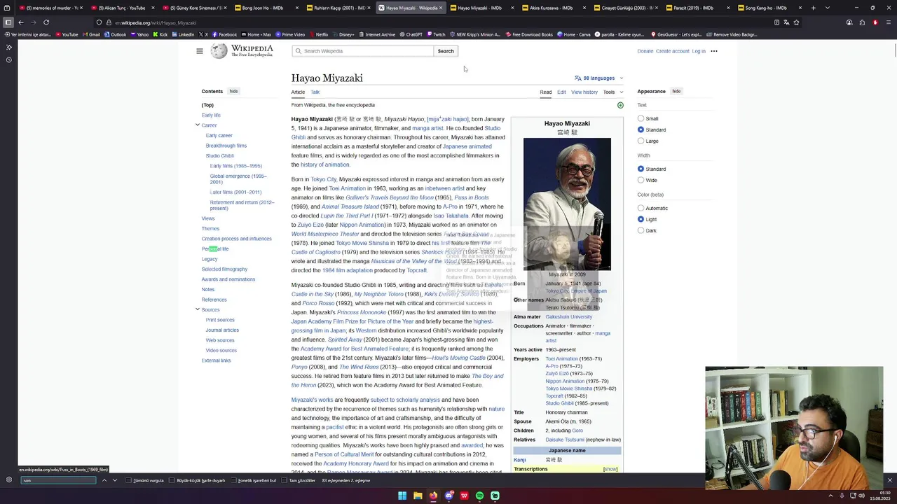
Task: Click the green good-article plus icon
Action: point(620,105)
